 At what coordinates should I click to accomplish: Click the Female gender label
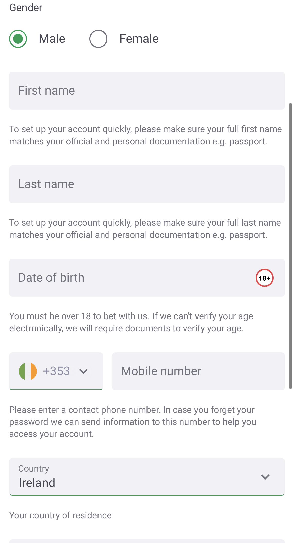(139, 39)
